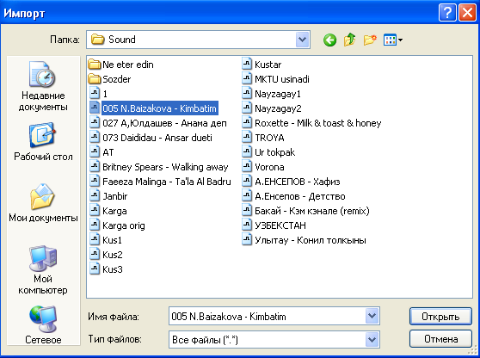480x358 pixels.
Task: Click the Janbir file icon
Action: (x=95, y=196)
